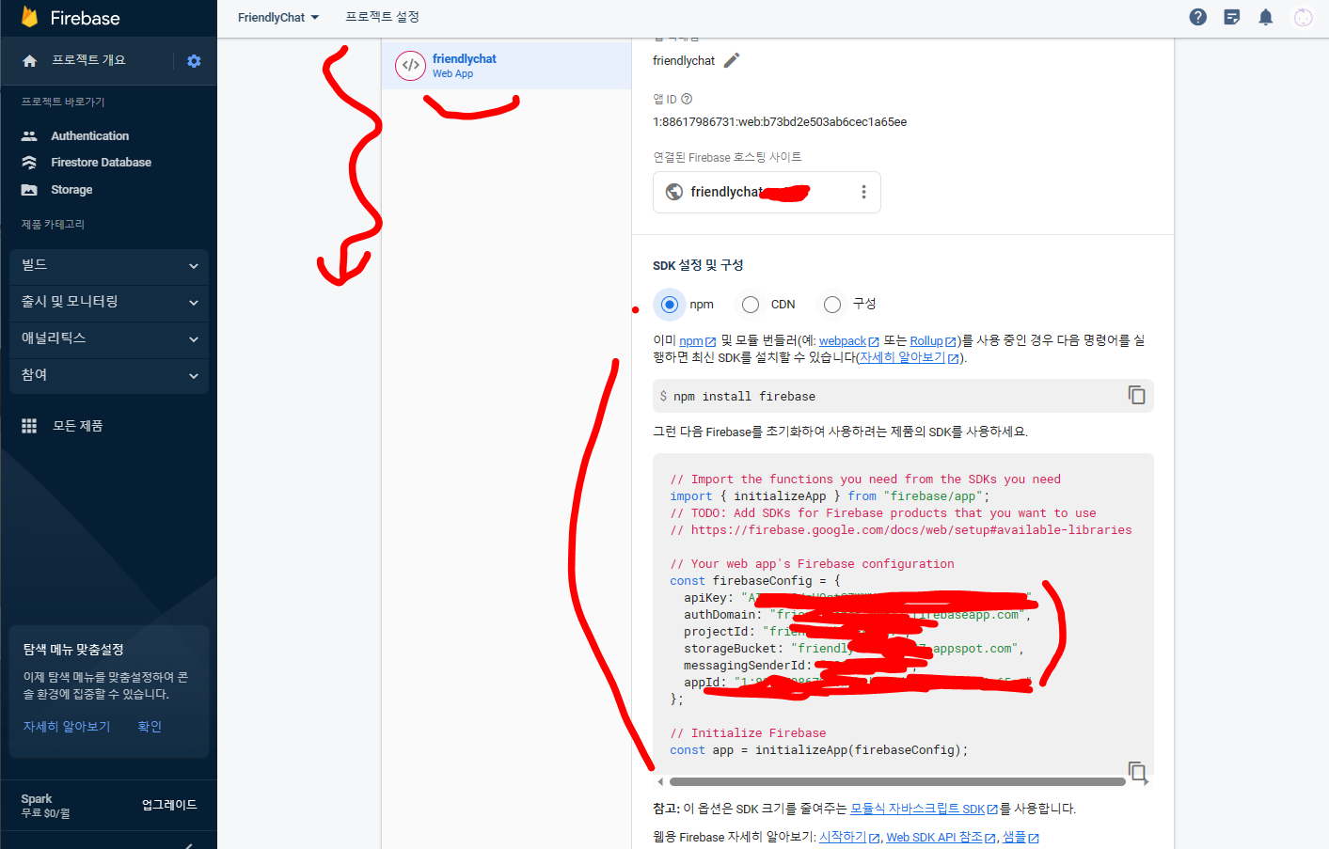Expand the 빌드 category
Screen dimensions: 1329x849
[109, 266]
